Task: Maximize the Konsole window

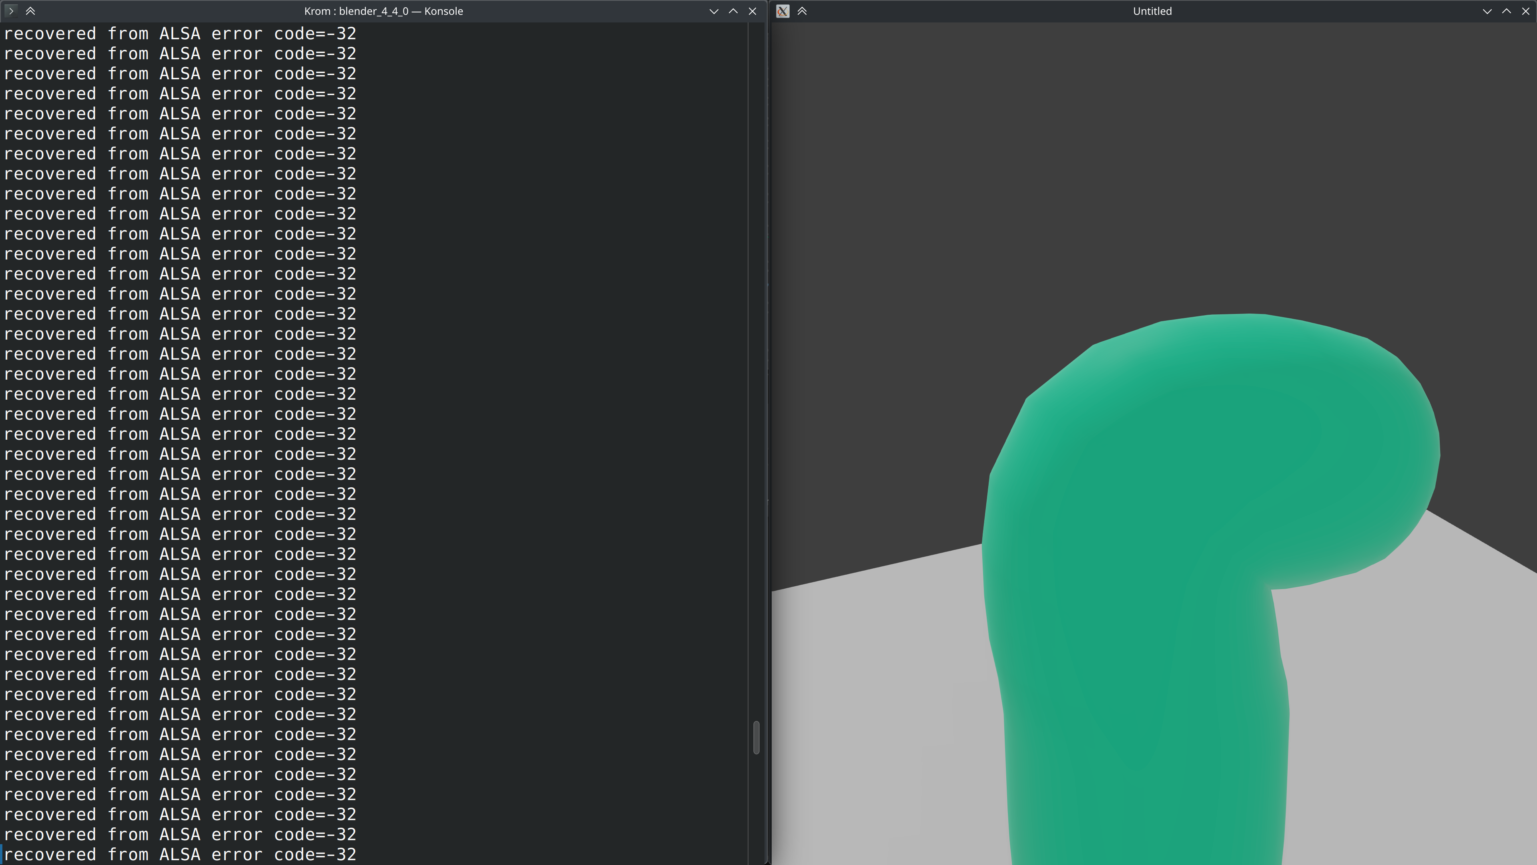Action: [733, 11]
